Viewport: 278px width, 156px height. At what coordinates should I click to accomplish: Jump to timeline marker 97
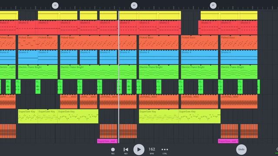tap(213, 6)
